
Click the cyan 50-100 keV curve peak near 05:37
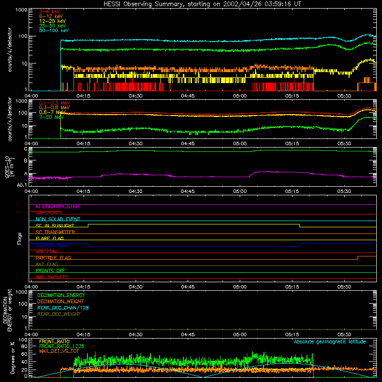coord(369,35)
